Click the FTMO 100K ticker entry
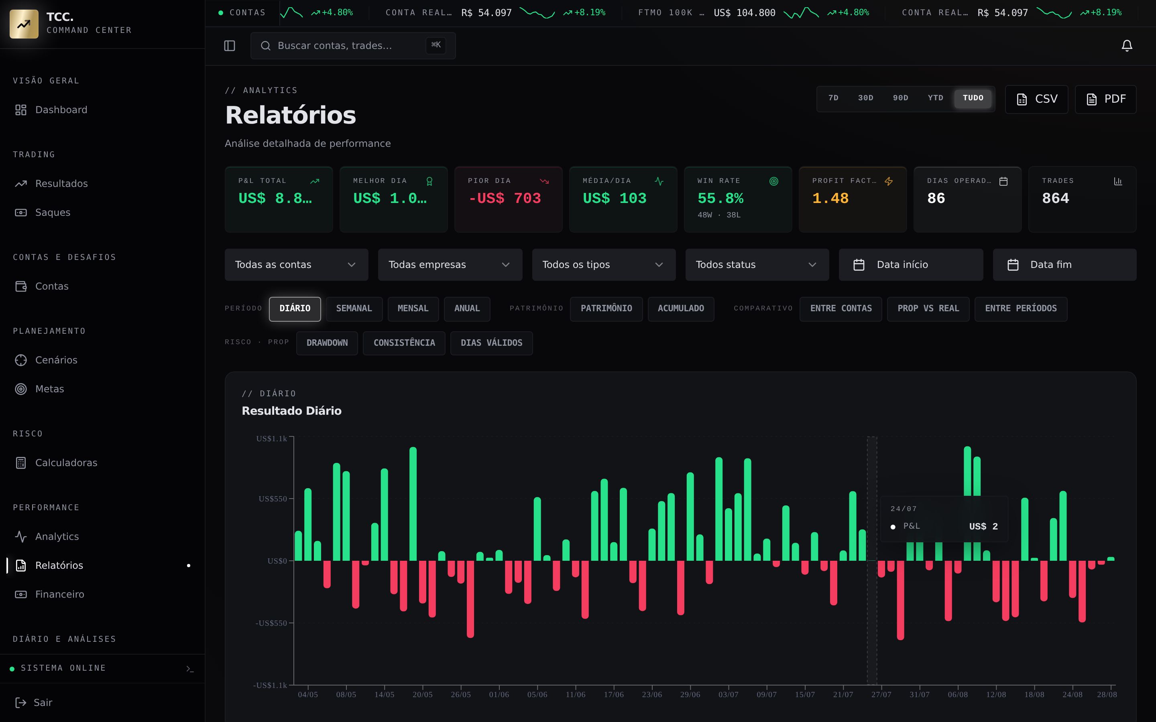 [753, 13]
